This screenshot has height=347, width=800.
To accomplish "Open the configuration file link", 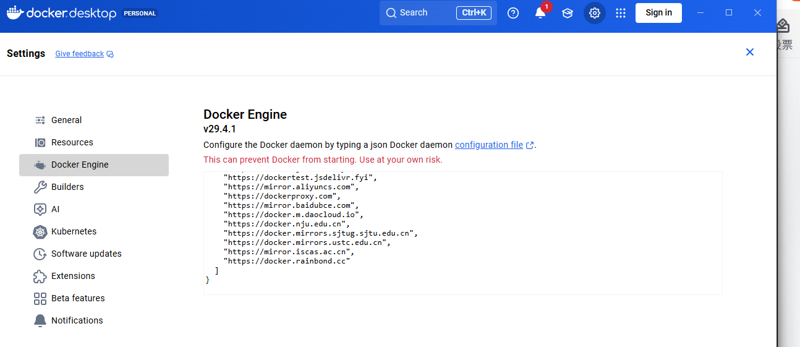I will 489,145.
